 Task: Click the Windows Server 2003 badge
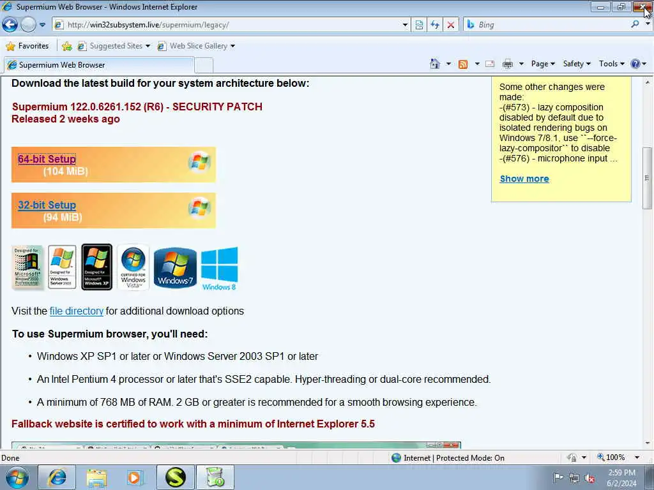(x=62, y=267)
